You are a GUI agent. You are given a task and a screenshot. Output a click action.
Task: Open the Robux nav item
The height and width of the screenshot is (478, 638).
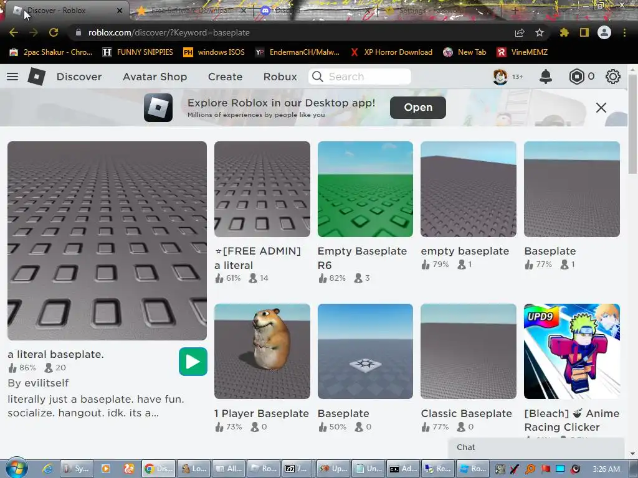280,77
